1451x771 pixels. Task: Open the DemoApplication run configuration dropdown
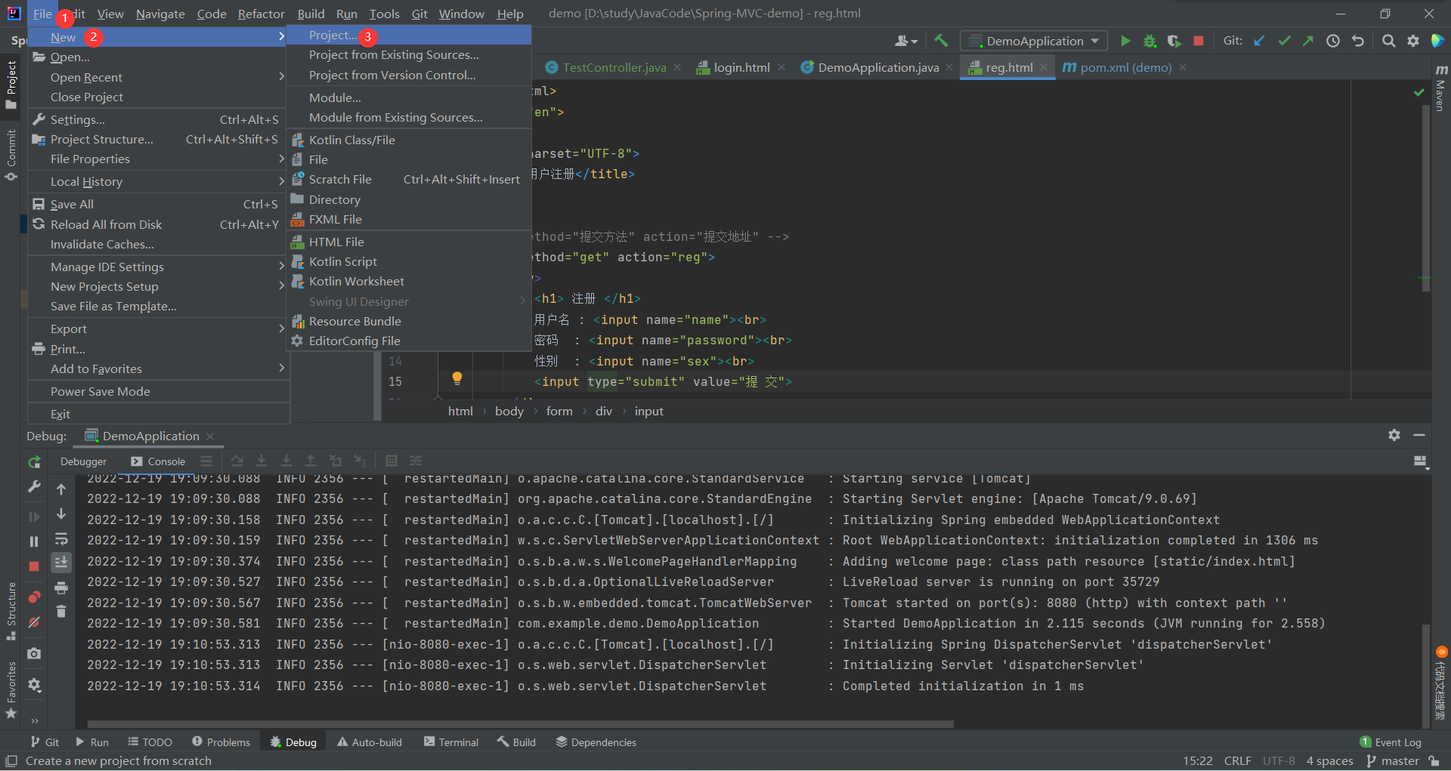coord(1033,41)
